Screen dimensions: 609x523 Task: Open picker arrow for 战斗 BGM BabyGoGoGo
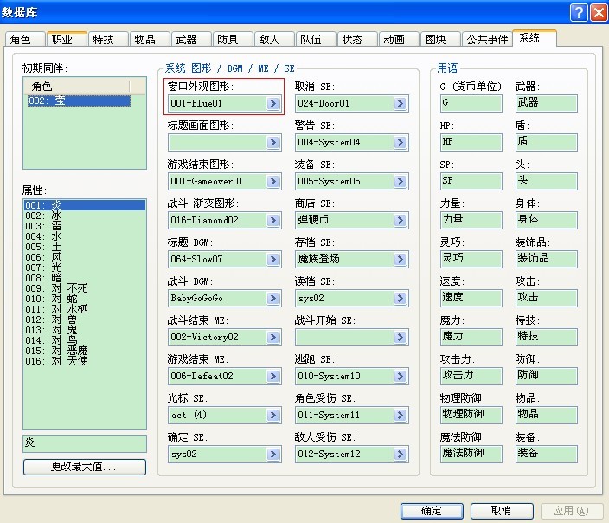[x=273, y=298]
